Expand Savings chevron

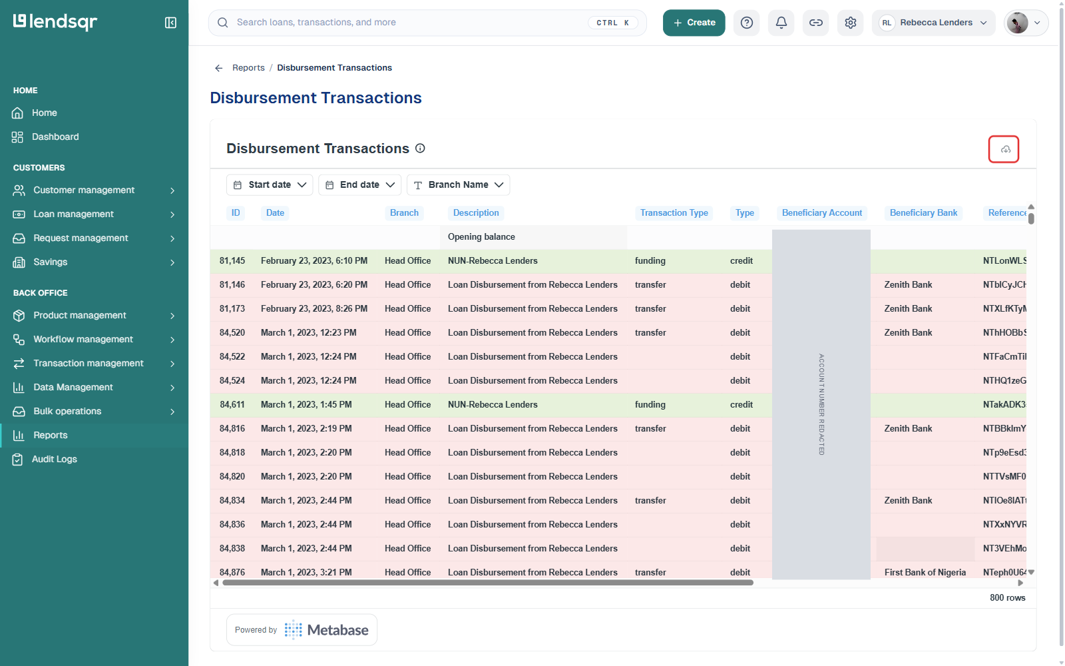pos(172,262)
